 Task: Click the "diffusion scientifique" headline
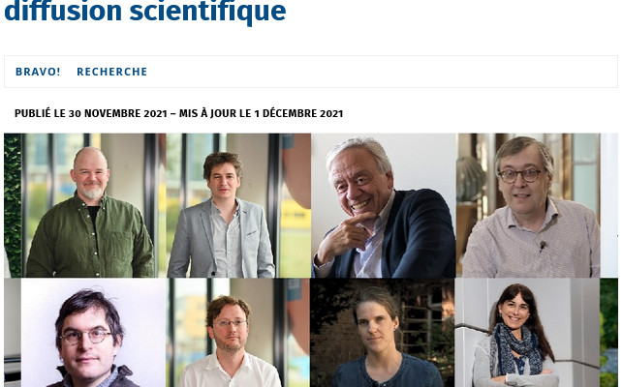pos(145,12)
